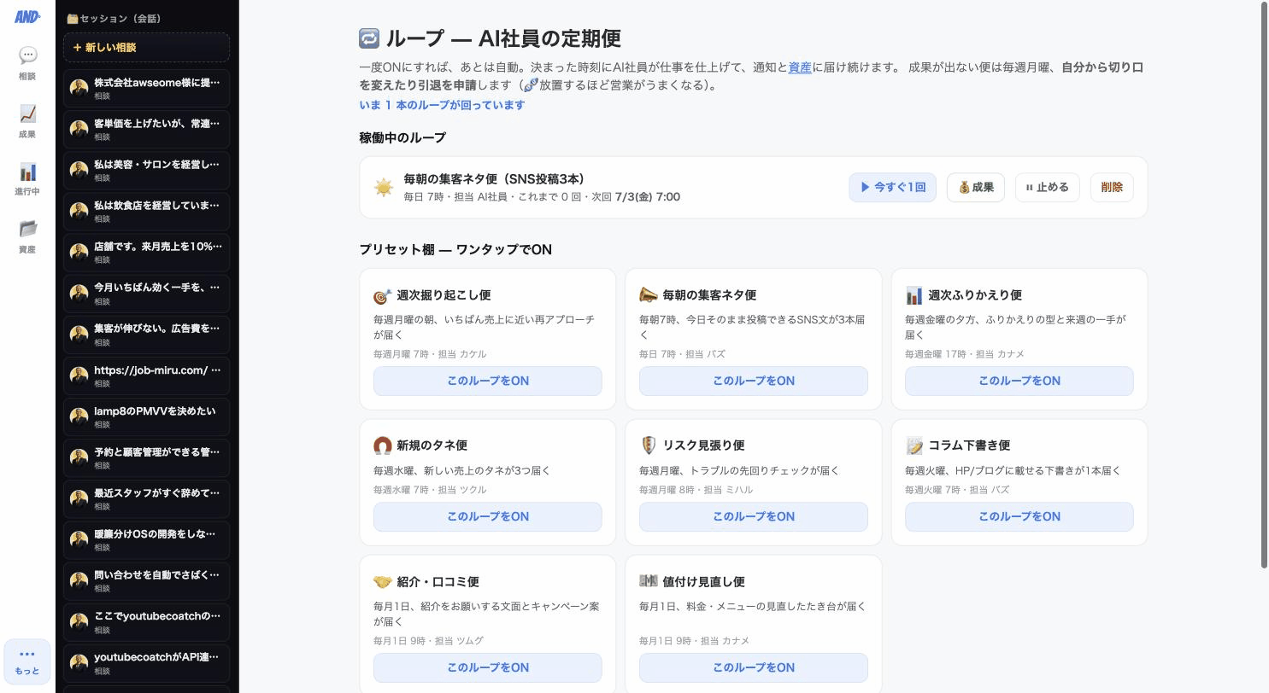Open session 今月いちばん効く一手を

[x=146, y=293]
